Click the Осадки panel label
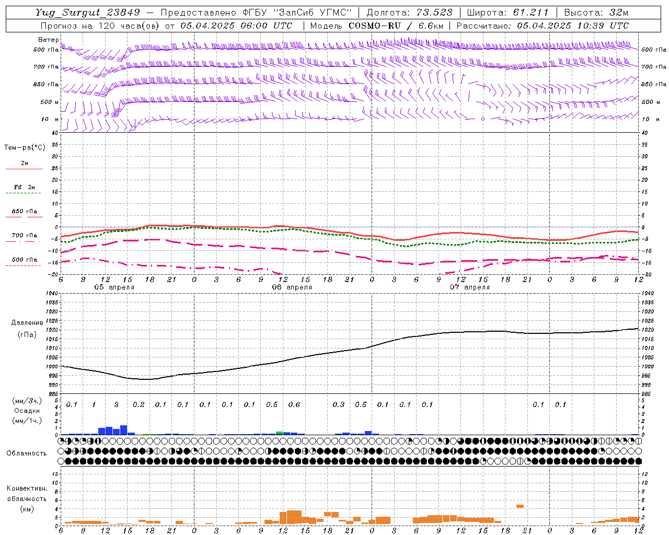Image resolution: width=669 pixels, height=535 pixels. [27, 411]
